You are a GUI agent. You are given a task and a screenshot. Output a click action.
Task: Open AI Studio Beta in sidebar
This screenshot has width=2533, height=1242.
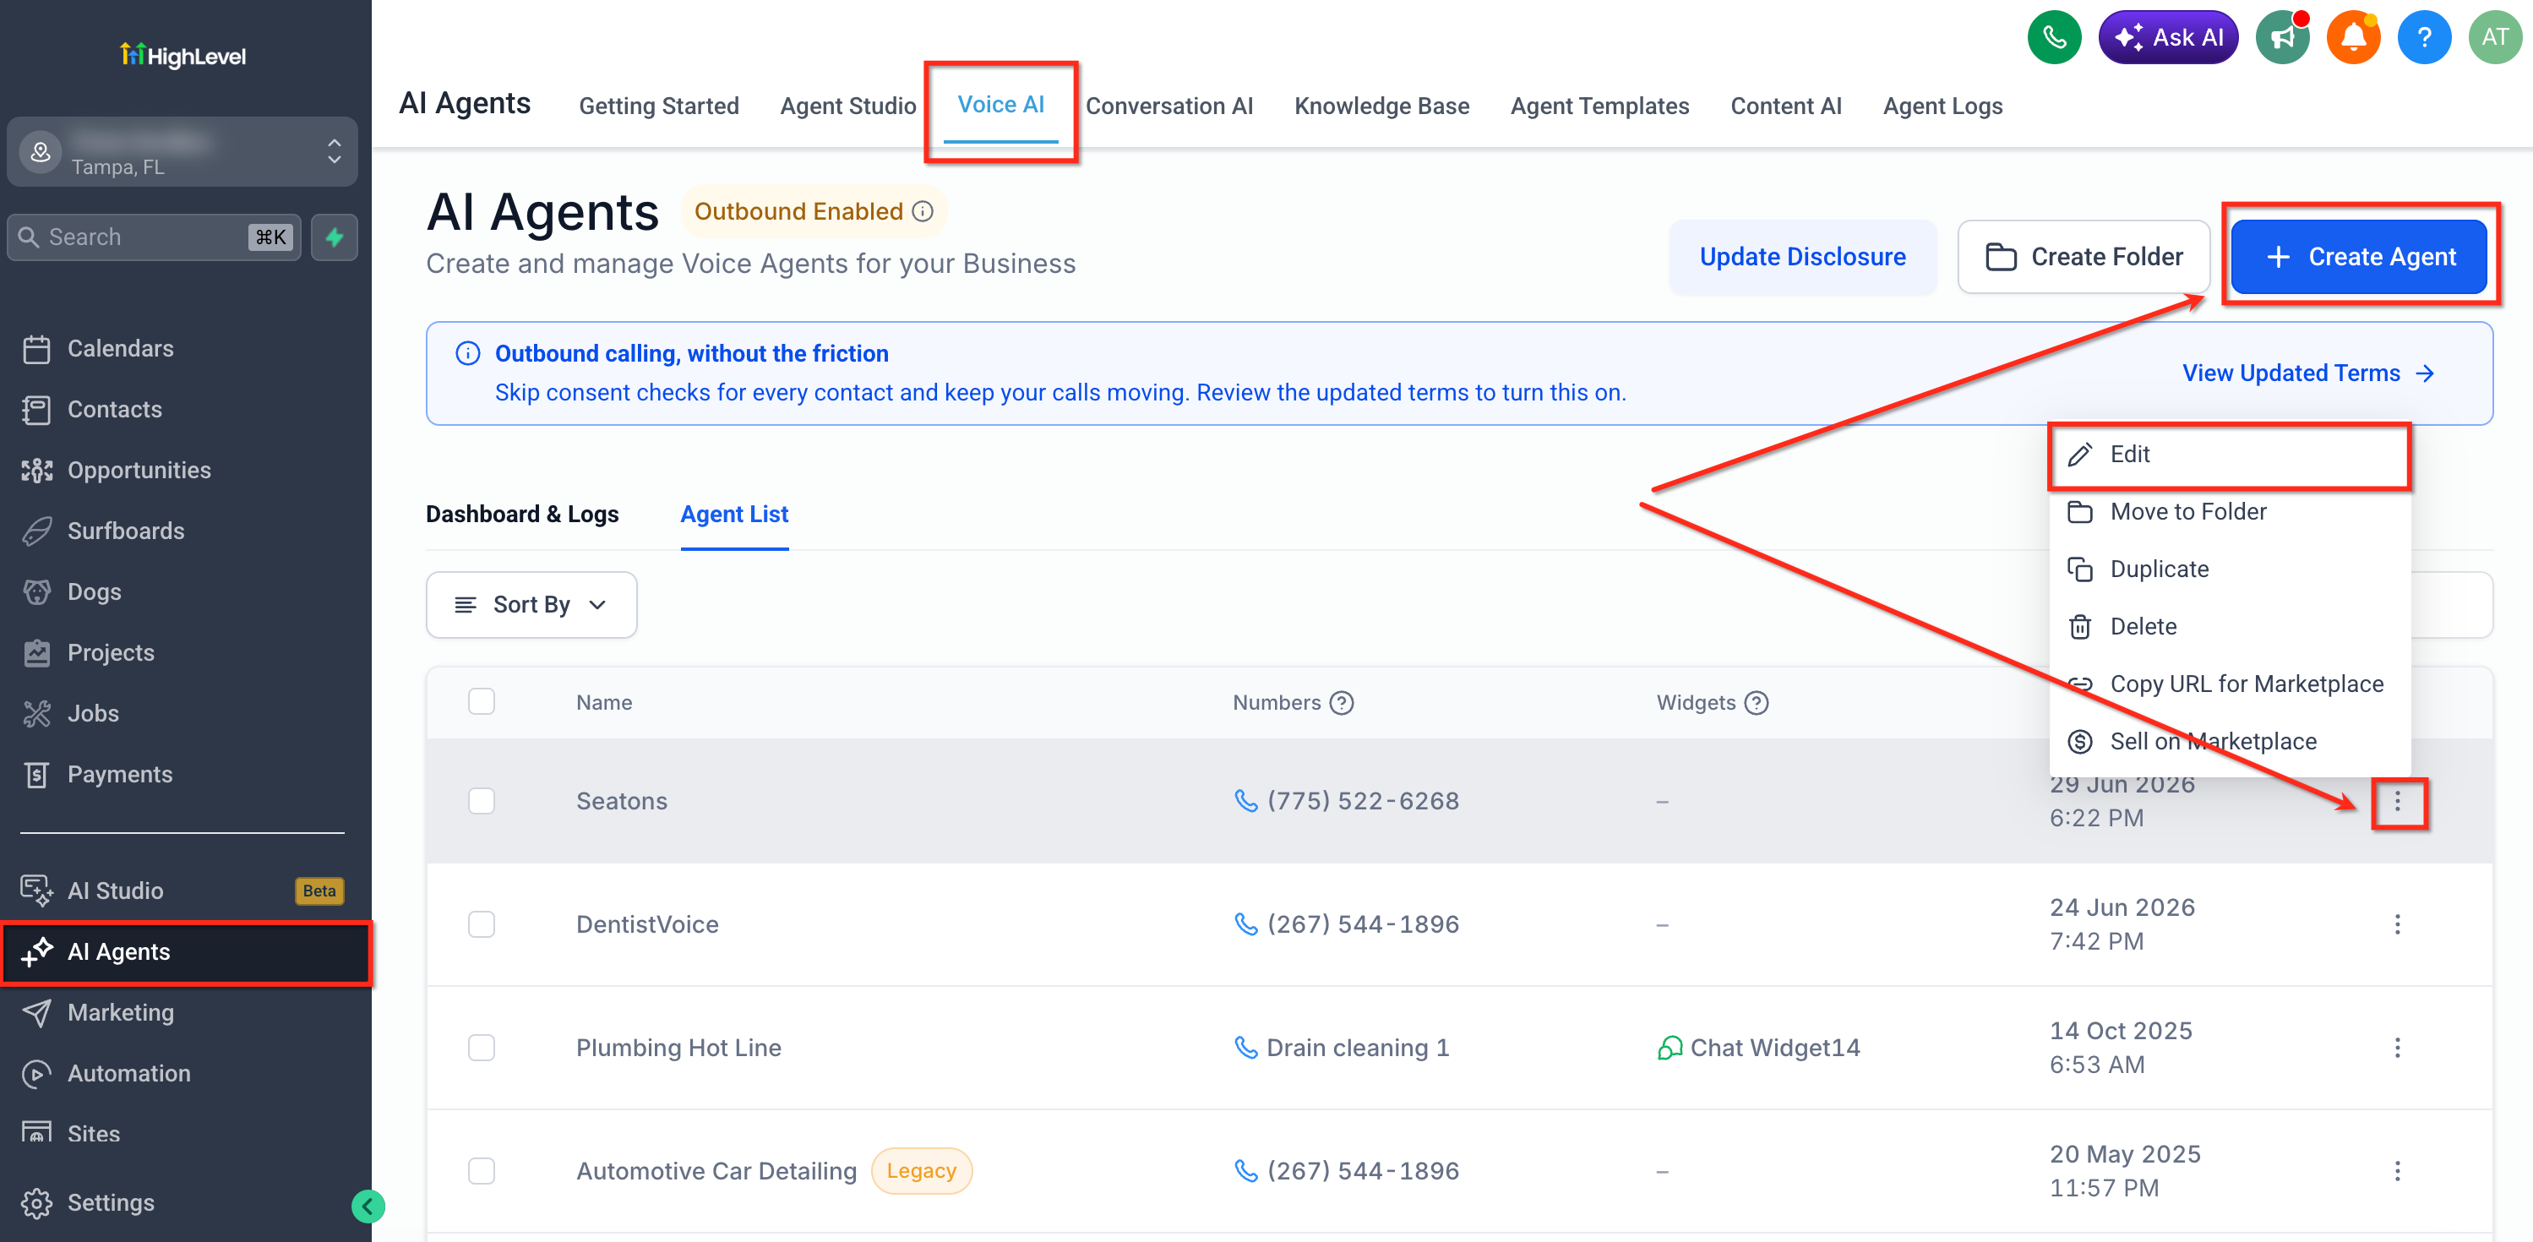[182, 891]
